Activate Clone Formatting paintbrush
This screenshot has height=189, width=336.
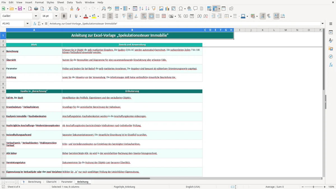coord(72,9)
